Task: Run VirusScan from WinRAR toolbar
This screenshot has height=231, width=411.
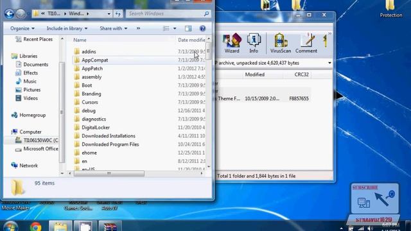Action: [281, 43]
